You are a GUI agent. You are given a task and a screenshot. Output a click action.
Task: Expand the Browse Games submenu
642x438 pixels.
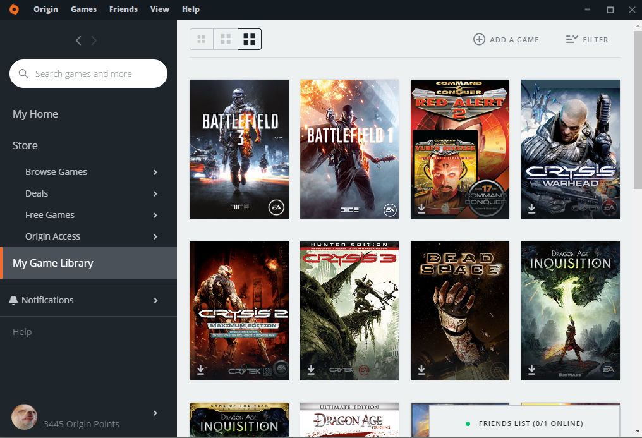click(x=155, y=173)
